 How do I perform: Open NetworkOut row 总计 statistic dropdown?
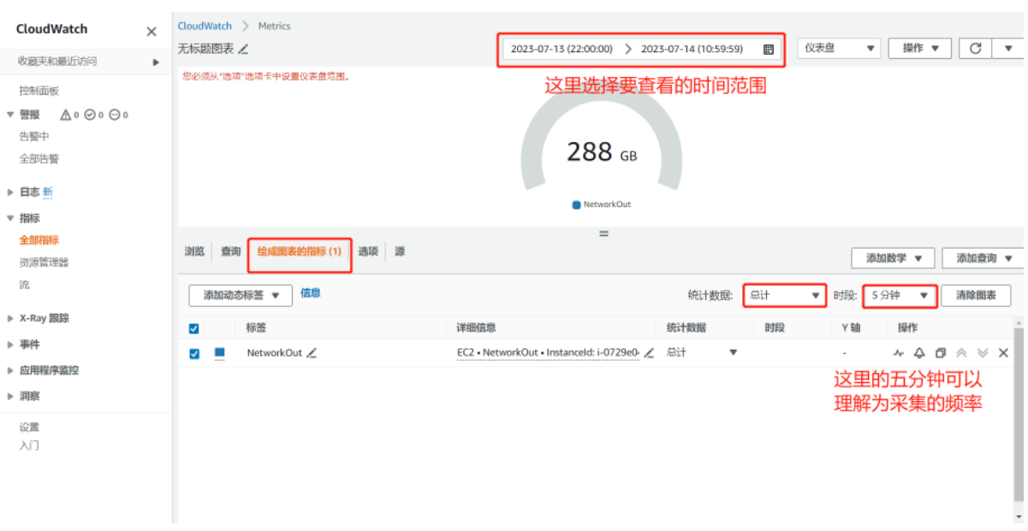point(702,352)
